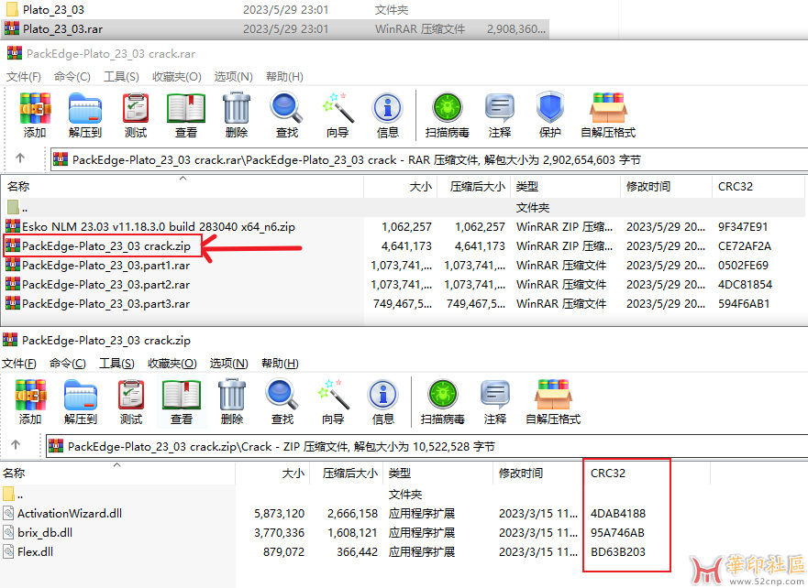Go up one level in crack.zip window
Image resolution: width=808 pixels, height=588 pixels.
[x=16, y=445]
